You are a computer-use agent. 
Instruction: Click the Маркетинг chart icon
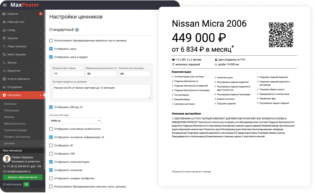(x=4, y=71)
